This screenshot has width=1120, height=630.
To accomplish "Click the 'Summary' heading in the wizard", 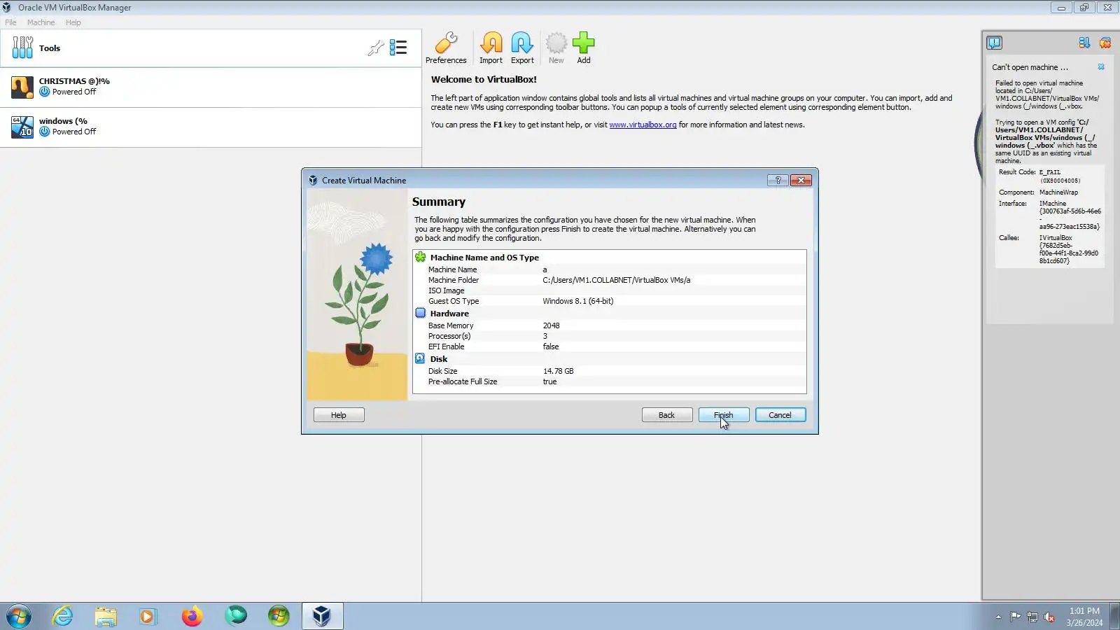I will click(439, 202).
